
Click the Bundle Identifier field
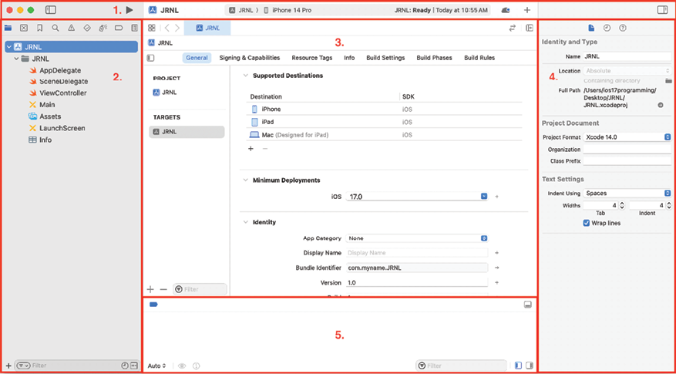click(417, 268)
